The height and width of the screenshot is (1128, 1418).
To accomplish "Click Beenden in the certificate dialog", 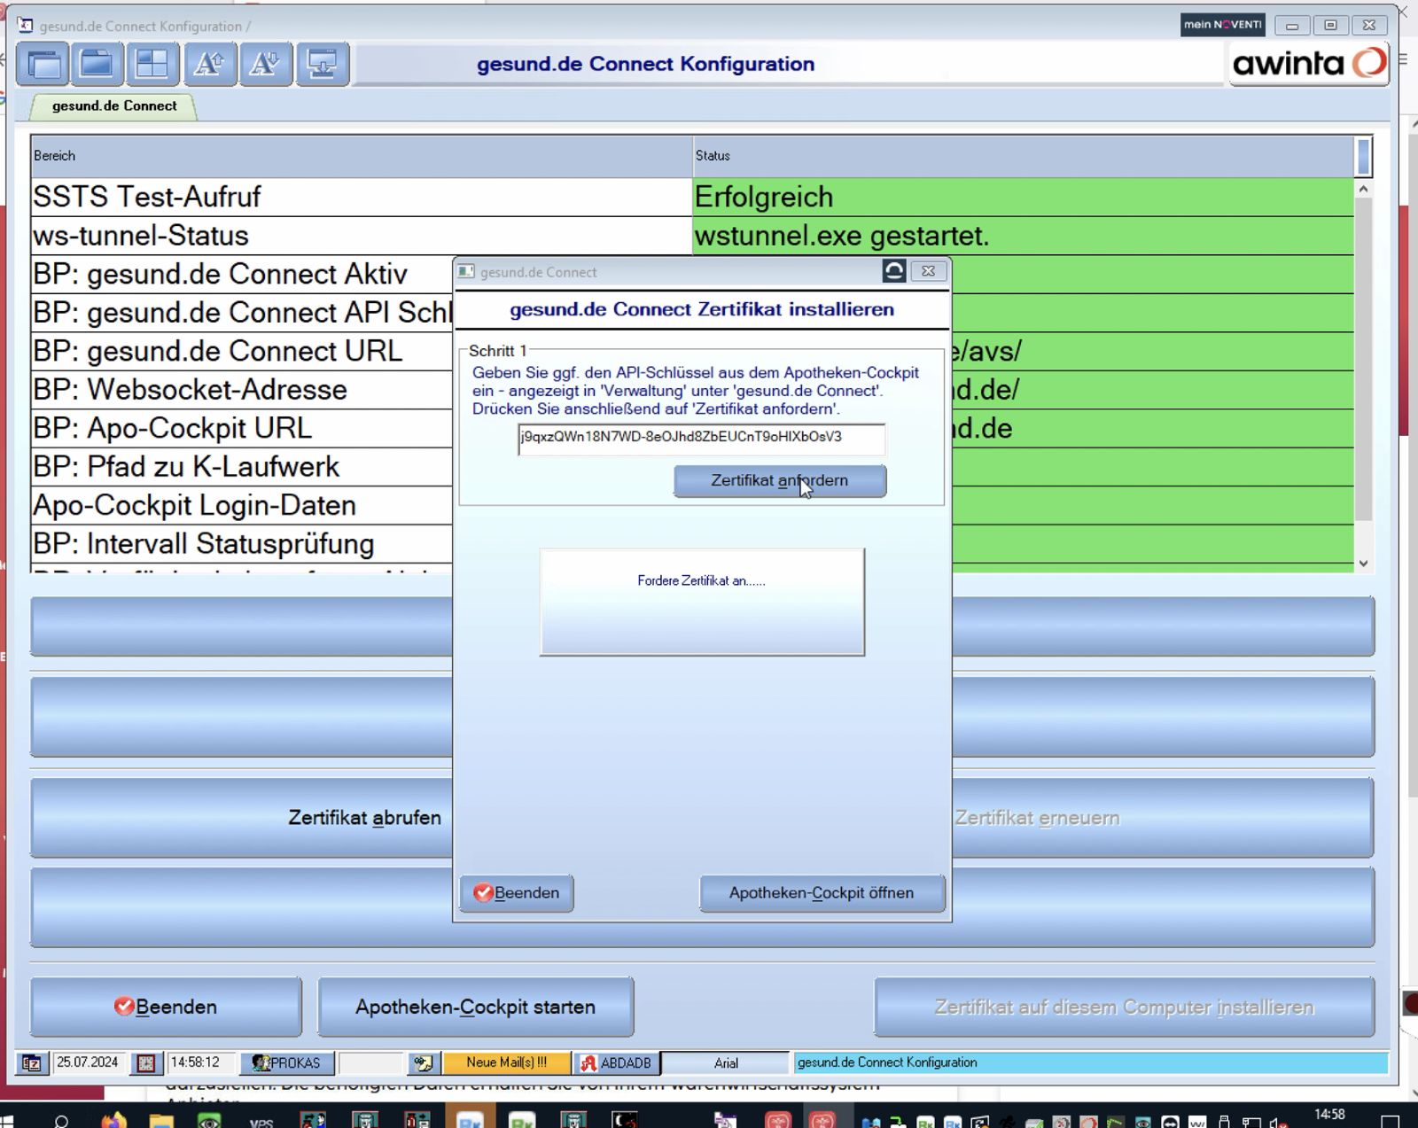I will point(517,893).
